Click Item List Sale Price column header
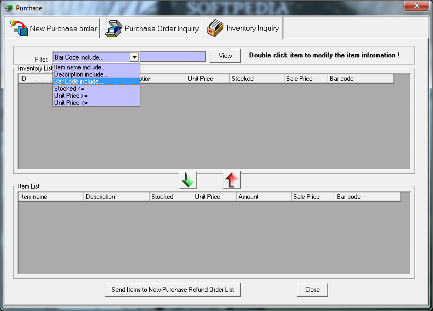Image resolution: width=433 pixels, height=311 pixels. pos(313,197)
